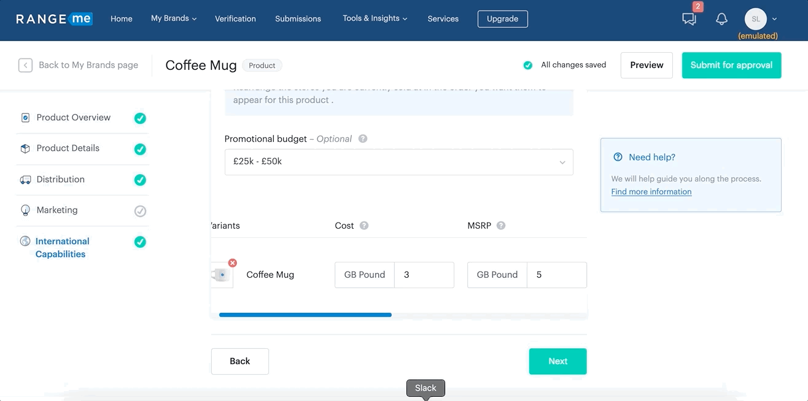Click the Product tag beside Coffee Mug
Image resolution: width=808 pixels, height=401 pixels.
(x=262, y=66)
